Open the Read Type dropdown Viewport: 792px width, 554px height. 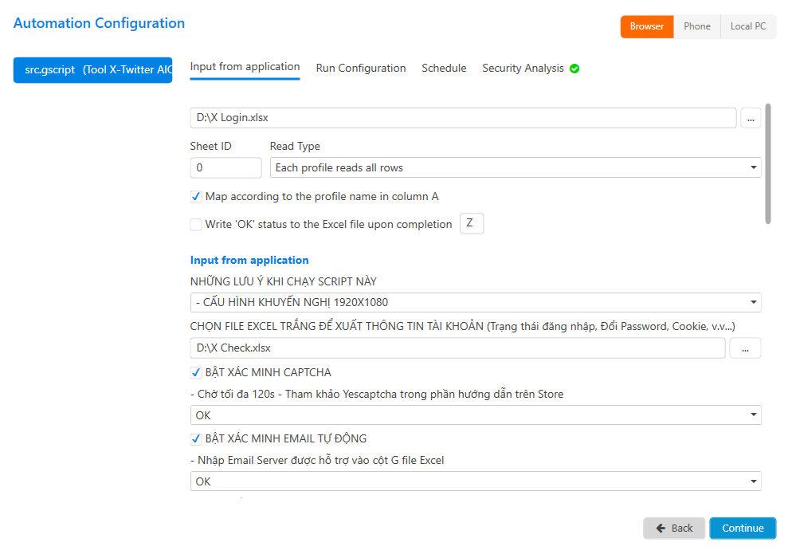(x=515, y=168)
